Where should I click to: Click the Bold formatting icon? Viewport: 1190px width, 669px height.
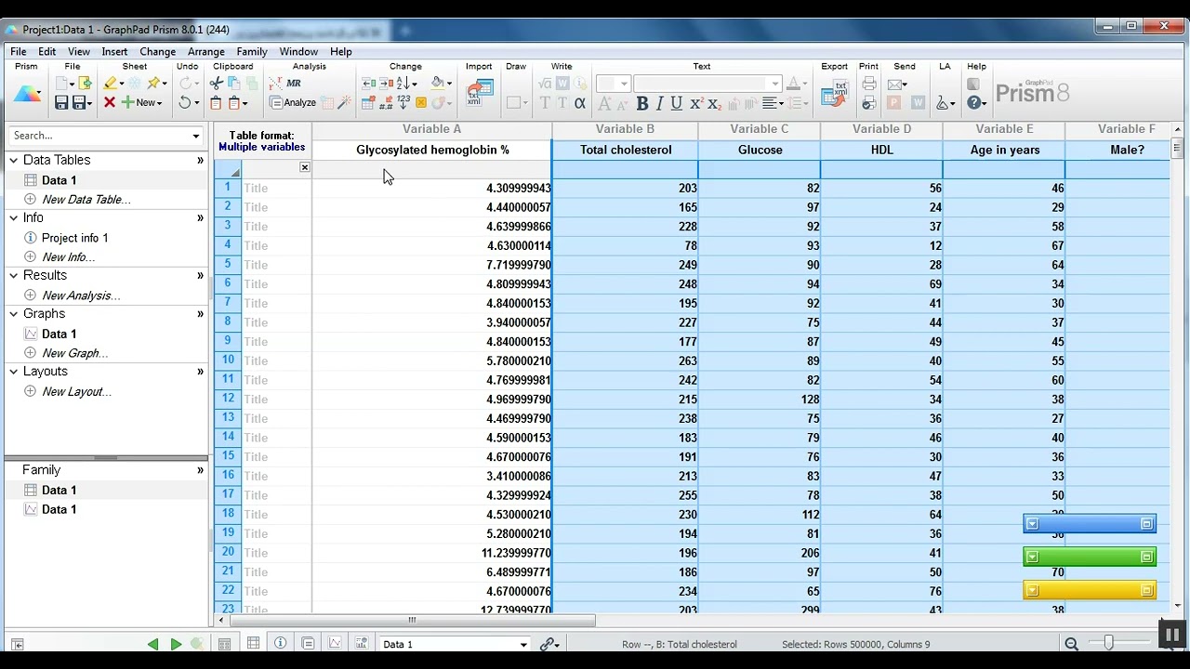[641, 103]
